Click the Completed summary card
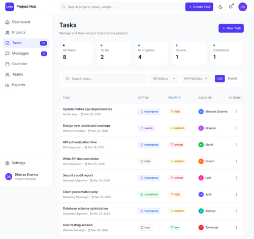The width and height of the screenshot is (254, 239). click(x=227, y=53)
